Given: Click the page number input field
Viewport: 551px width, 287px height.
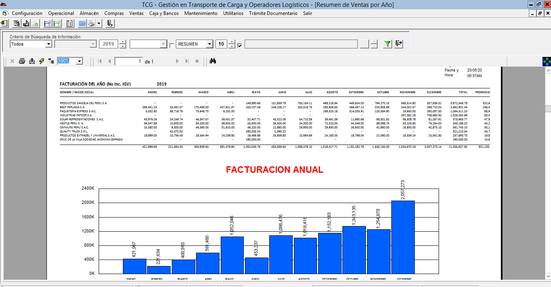Looking at the screenshot, I should [x=129, y=61].
